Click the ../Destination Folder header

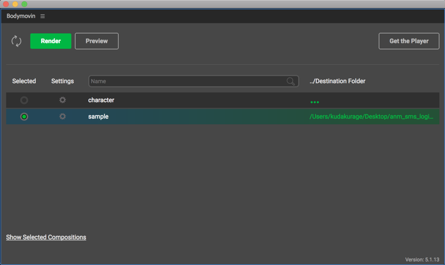337,81
